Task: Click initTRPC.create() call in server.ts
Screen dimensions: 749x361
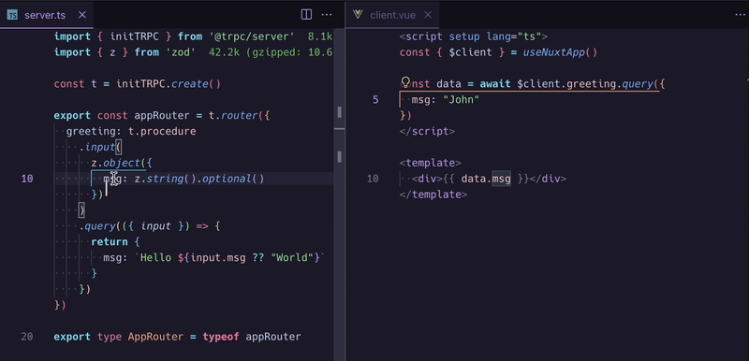Action: 169,84
